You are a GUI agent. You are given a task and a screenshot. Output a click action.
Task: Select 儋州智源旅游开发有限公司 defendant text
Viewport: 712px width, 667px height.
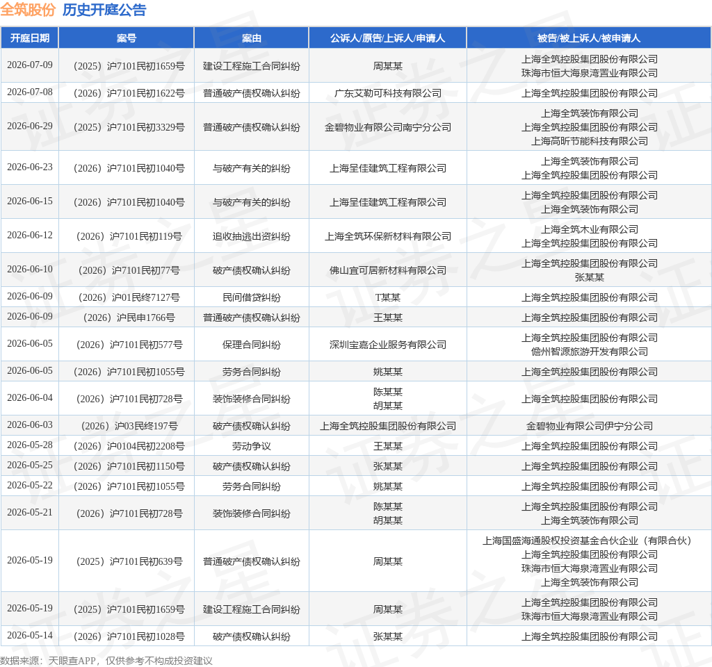[590, 352]
